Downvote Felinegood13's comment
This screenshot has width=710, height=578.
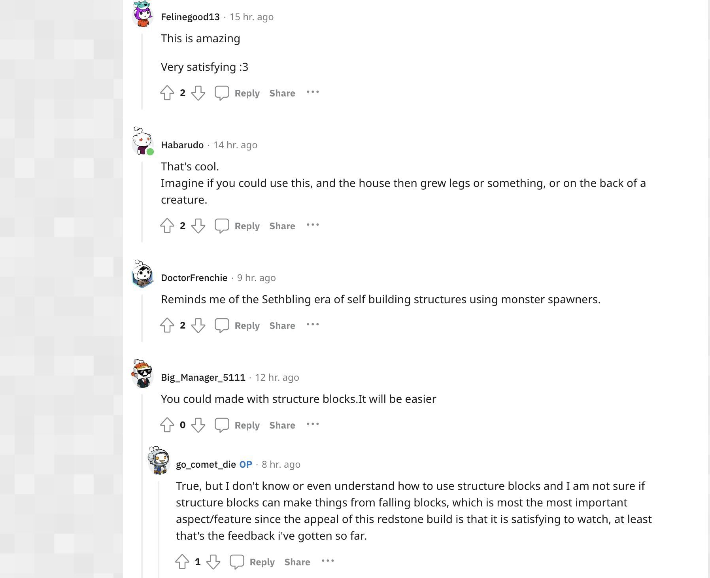click(198, 93)
